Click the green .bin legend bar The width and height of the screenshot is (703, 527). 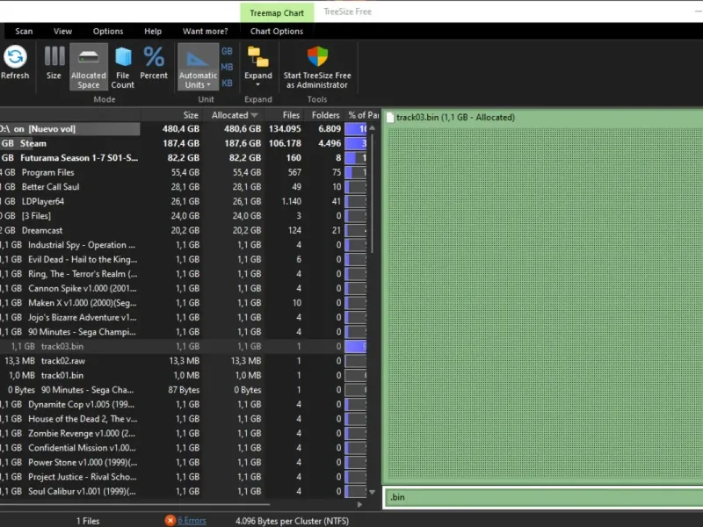click(541, 499)
